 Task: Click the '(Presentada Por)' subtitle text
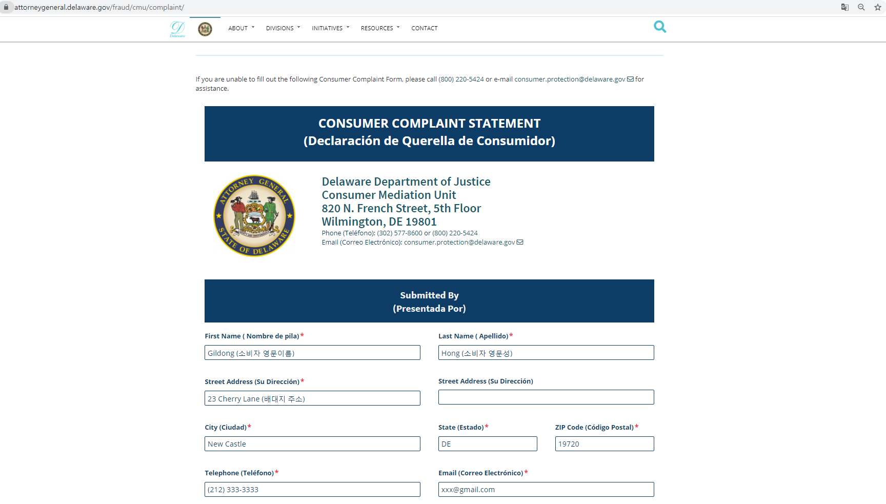pos(429,309)
